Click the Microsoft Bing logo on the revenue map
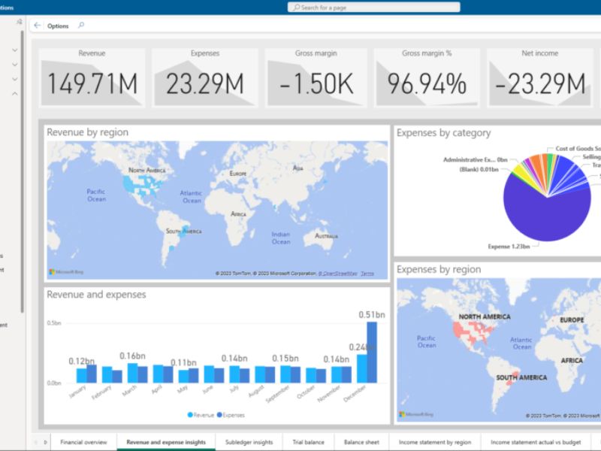Viewport: 601px width, 451px height. click(62, 272)
